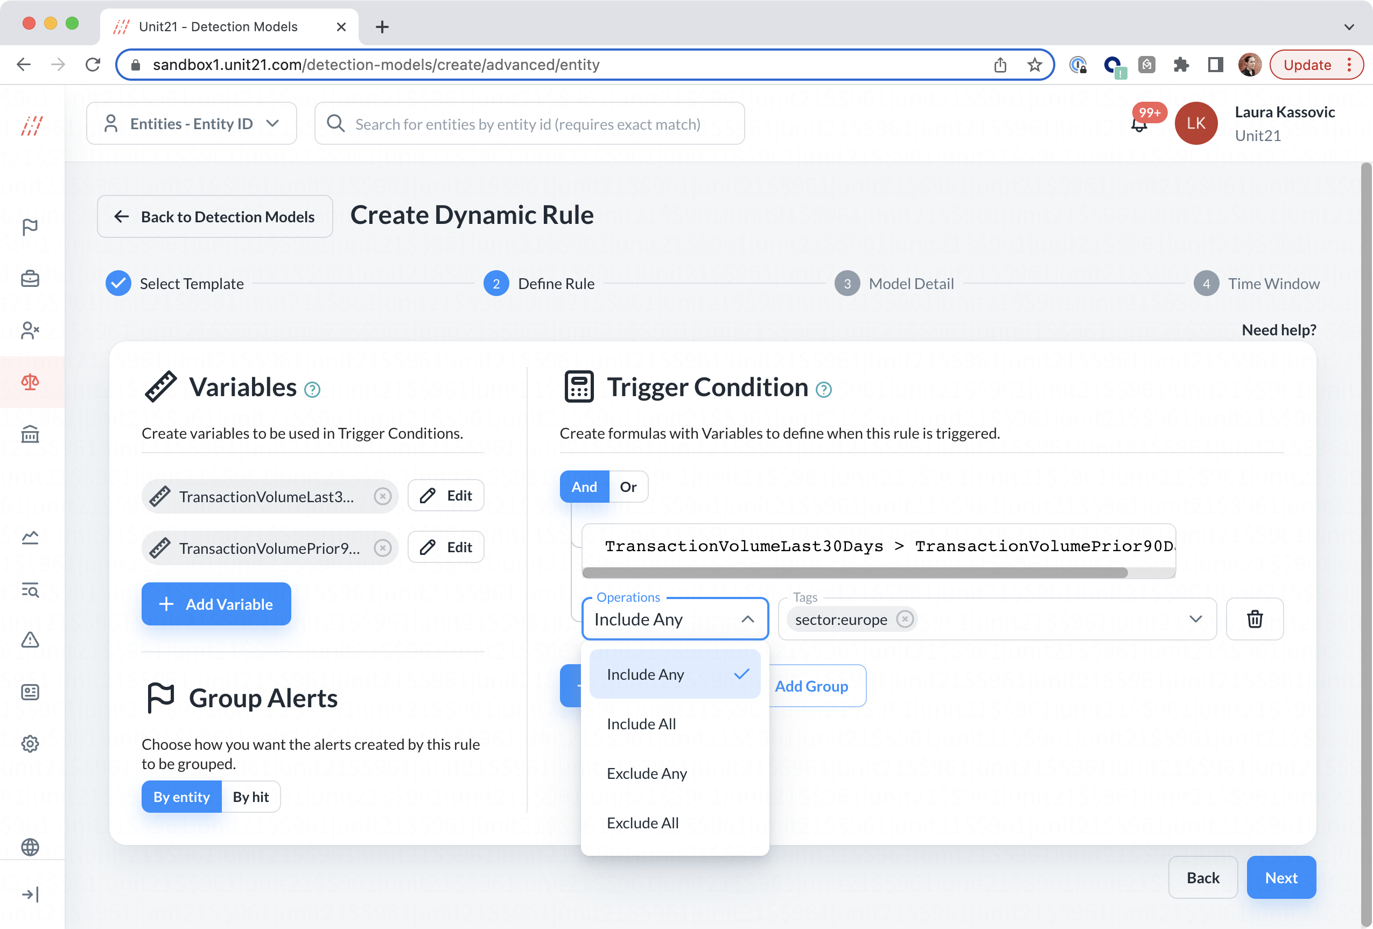Image resolution: width=1373 pixels, height=929 pixels.
Task: Remove the sector:europe tag chip
Action: (x=905, y=619)
